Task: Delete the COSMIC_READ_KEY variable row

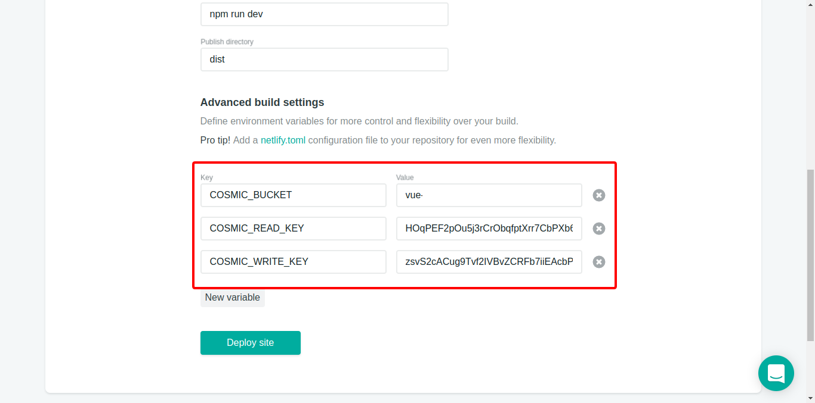Action: coord(599,229)
